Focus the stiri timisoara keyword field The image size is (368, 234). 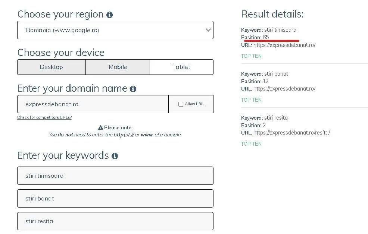[115, 176]
